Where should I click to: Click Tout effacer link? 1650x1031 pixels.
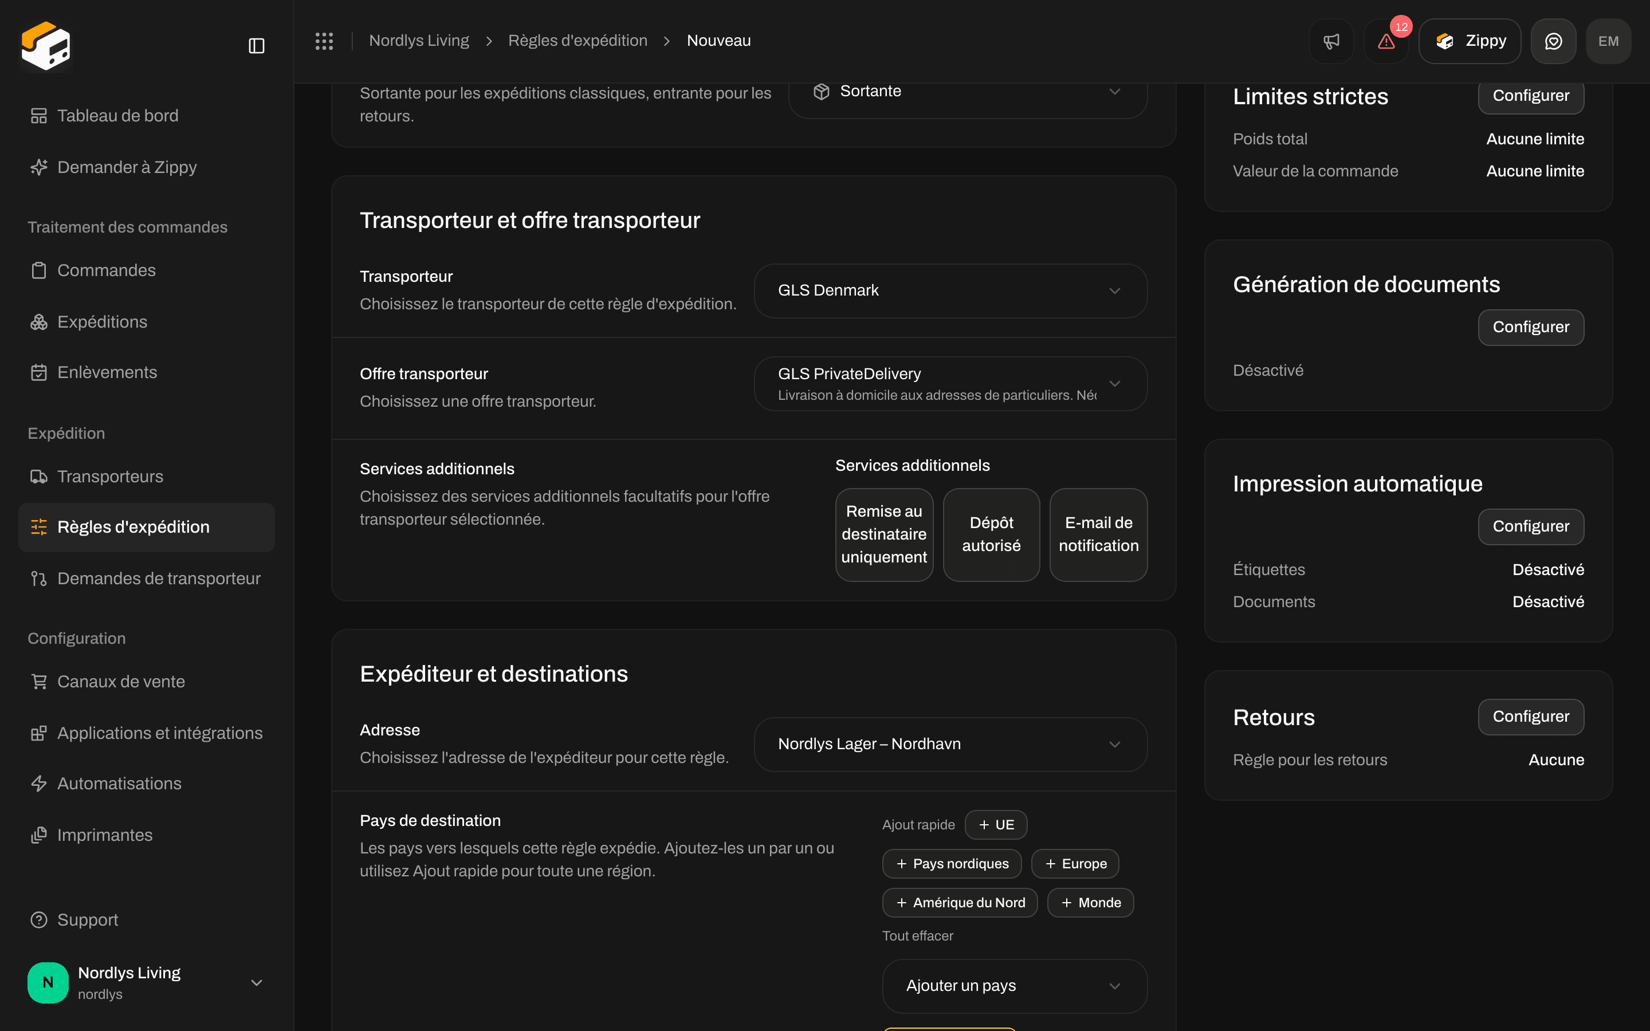(918, 936)
